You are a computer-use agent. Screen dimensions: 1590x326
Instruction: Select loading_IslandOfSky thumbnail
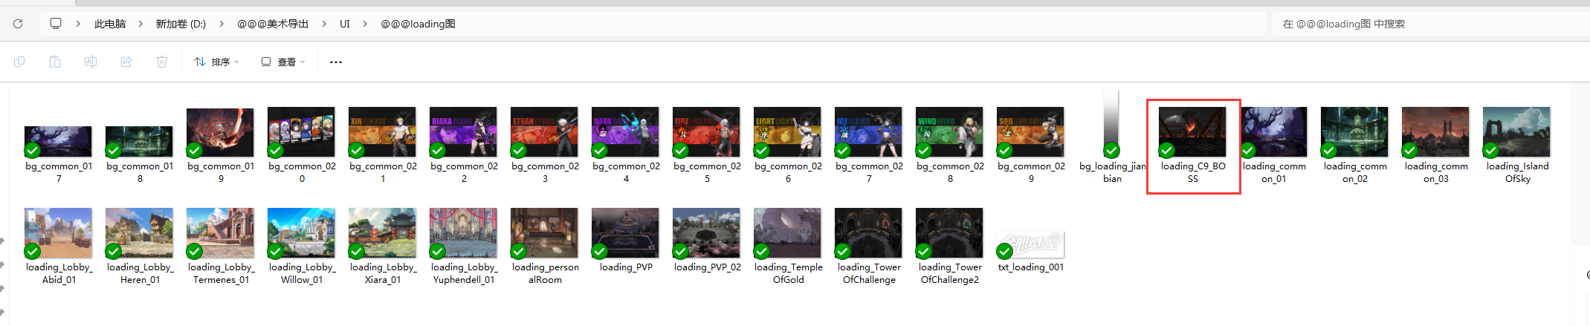tap(1516, 132)
